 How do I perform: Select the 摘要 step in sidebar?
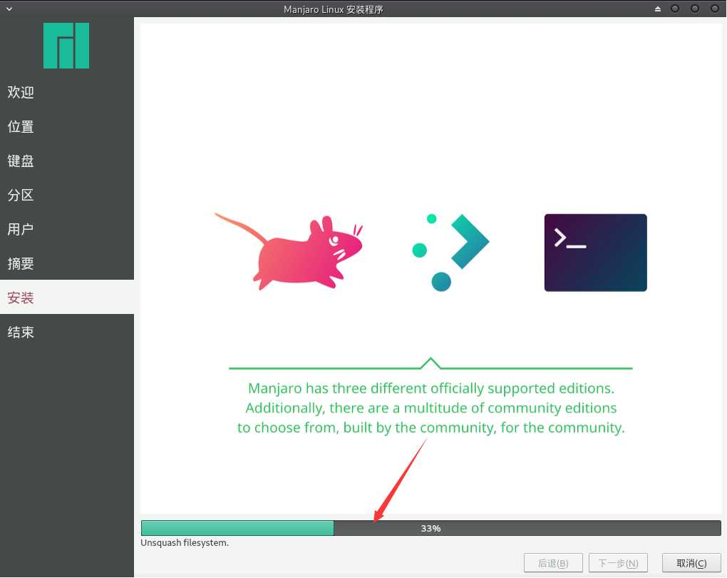coord(67,263)
